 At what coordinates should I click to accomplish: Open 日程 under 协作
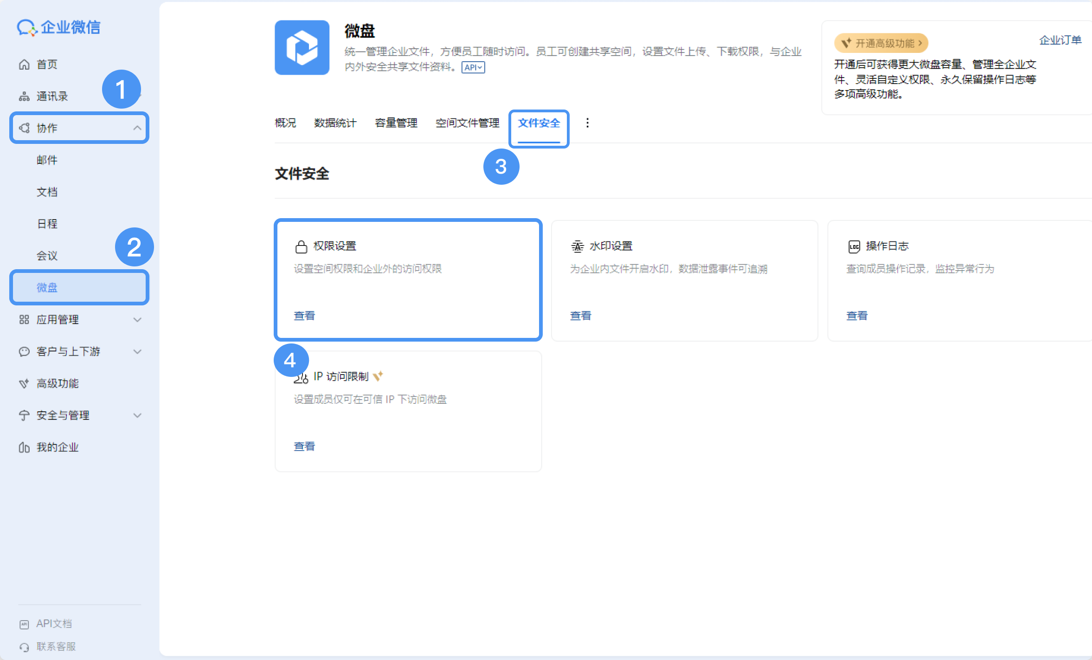tap(47, 224)
